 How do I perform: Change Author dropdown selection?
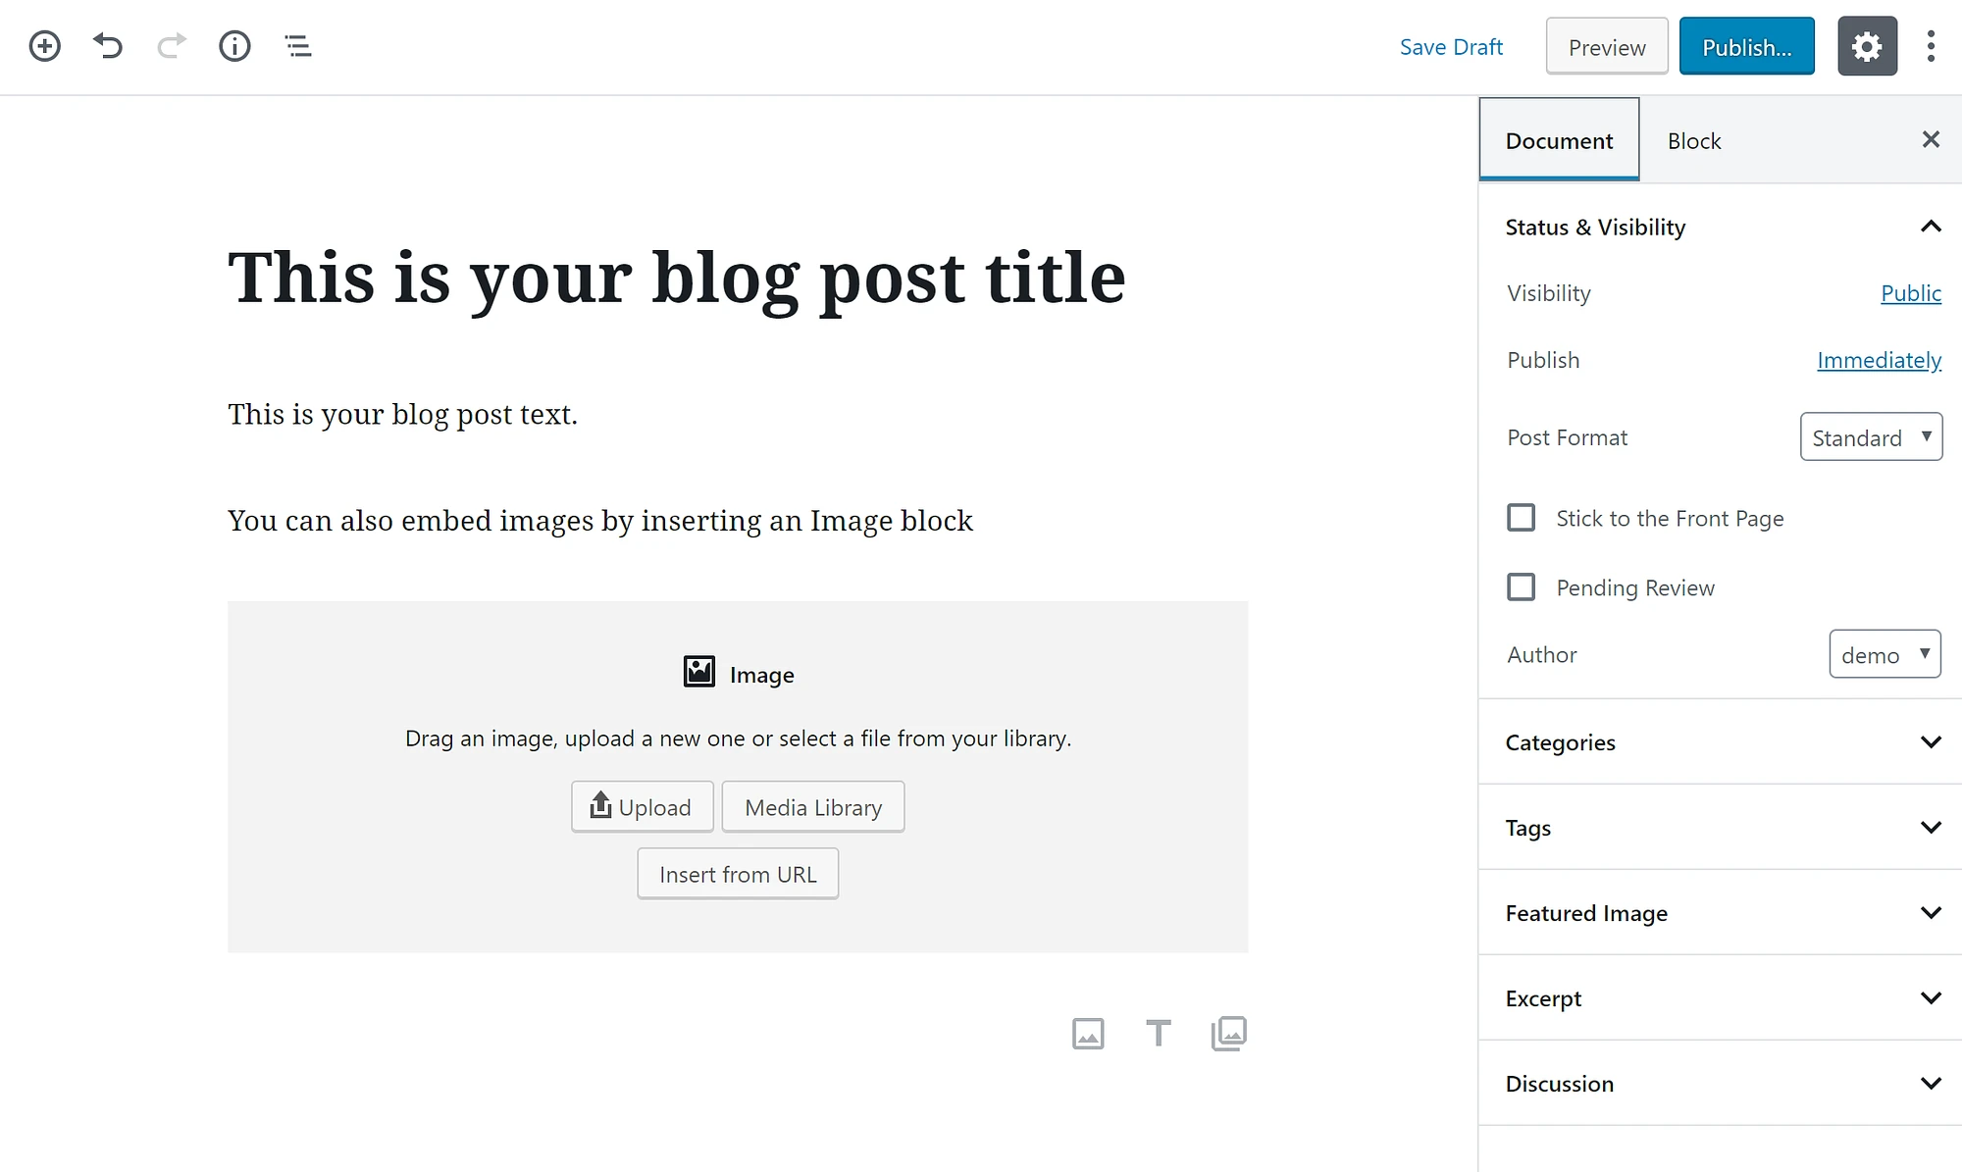[1883, 653]
